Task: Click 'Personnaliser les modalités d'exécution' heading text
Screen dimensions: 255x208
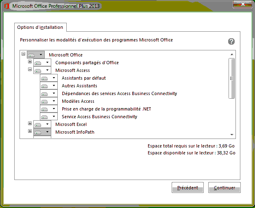Action: [x=96, y=40]
